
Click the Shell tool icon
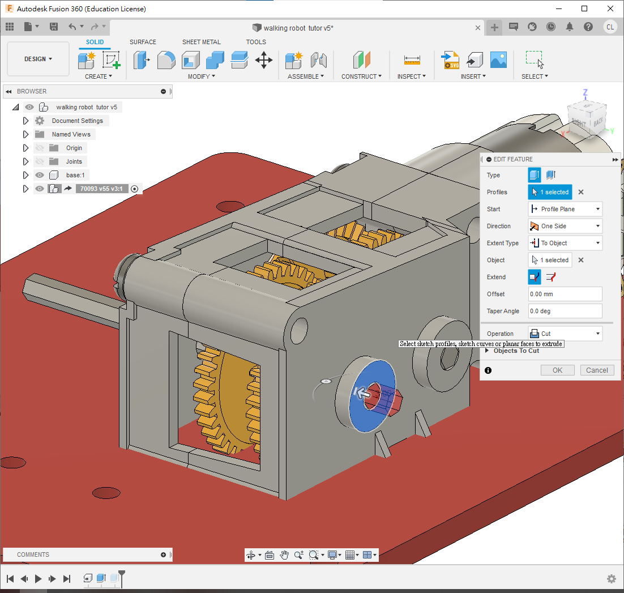point(190,60)
